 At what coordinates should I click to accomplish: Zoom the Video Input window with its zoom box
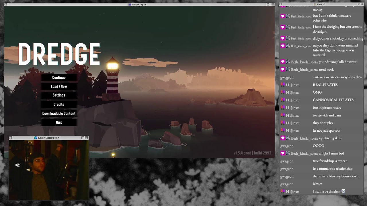pos(268,5)
